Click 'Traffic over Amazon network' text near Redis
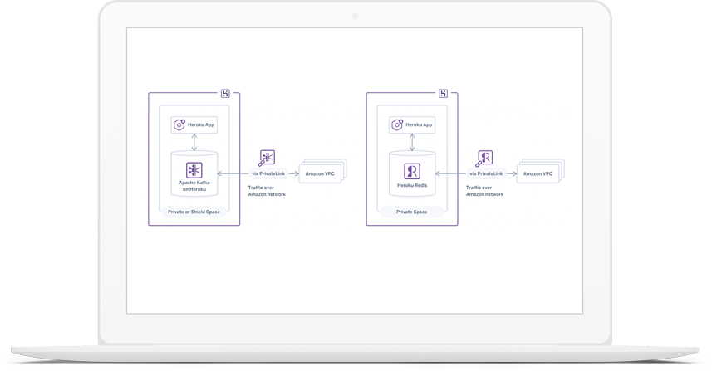Image resolution: width=712 pixels, height=371 pixels. point(485,191)
